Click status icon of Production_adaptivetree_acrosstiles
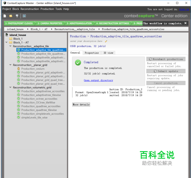This screenshot has height=178, width=191. pyautogui.click(x=19, y=91)
